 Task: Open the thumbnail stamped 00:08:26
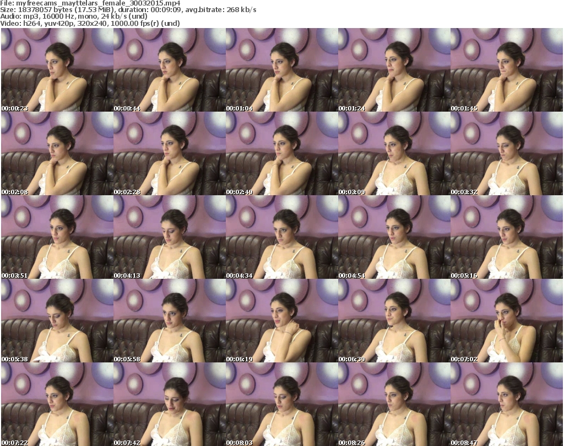point(394,404)
